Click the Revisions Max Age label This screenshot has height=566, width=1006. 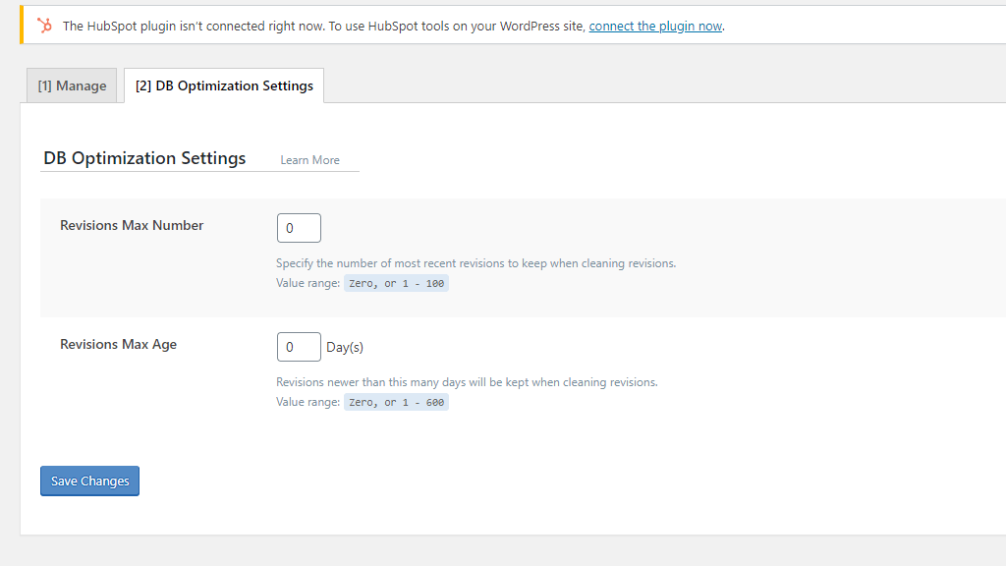coord(119,344)
